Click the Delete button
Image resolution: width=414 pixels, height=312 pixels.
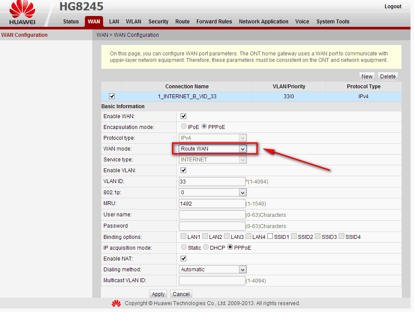coord(388,77)
